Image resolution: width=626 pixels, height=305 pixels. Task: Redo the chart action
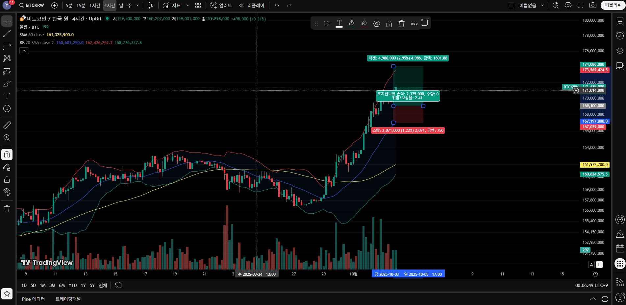point(289,5)
